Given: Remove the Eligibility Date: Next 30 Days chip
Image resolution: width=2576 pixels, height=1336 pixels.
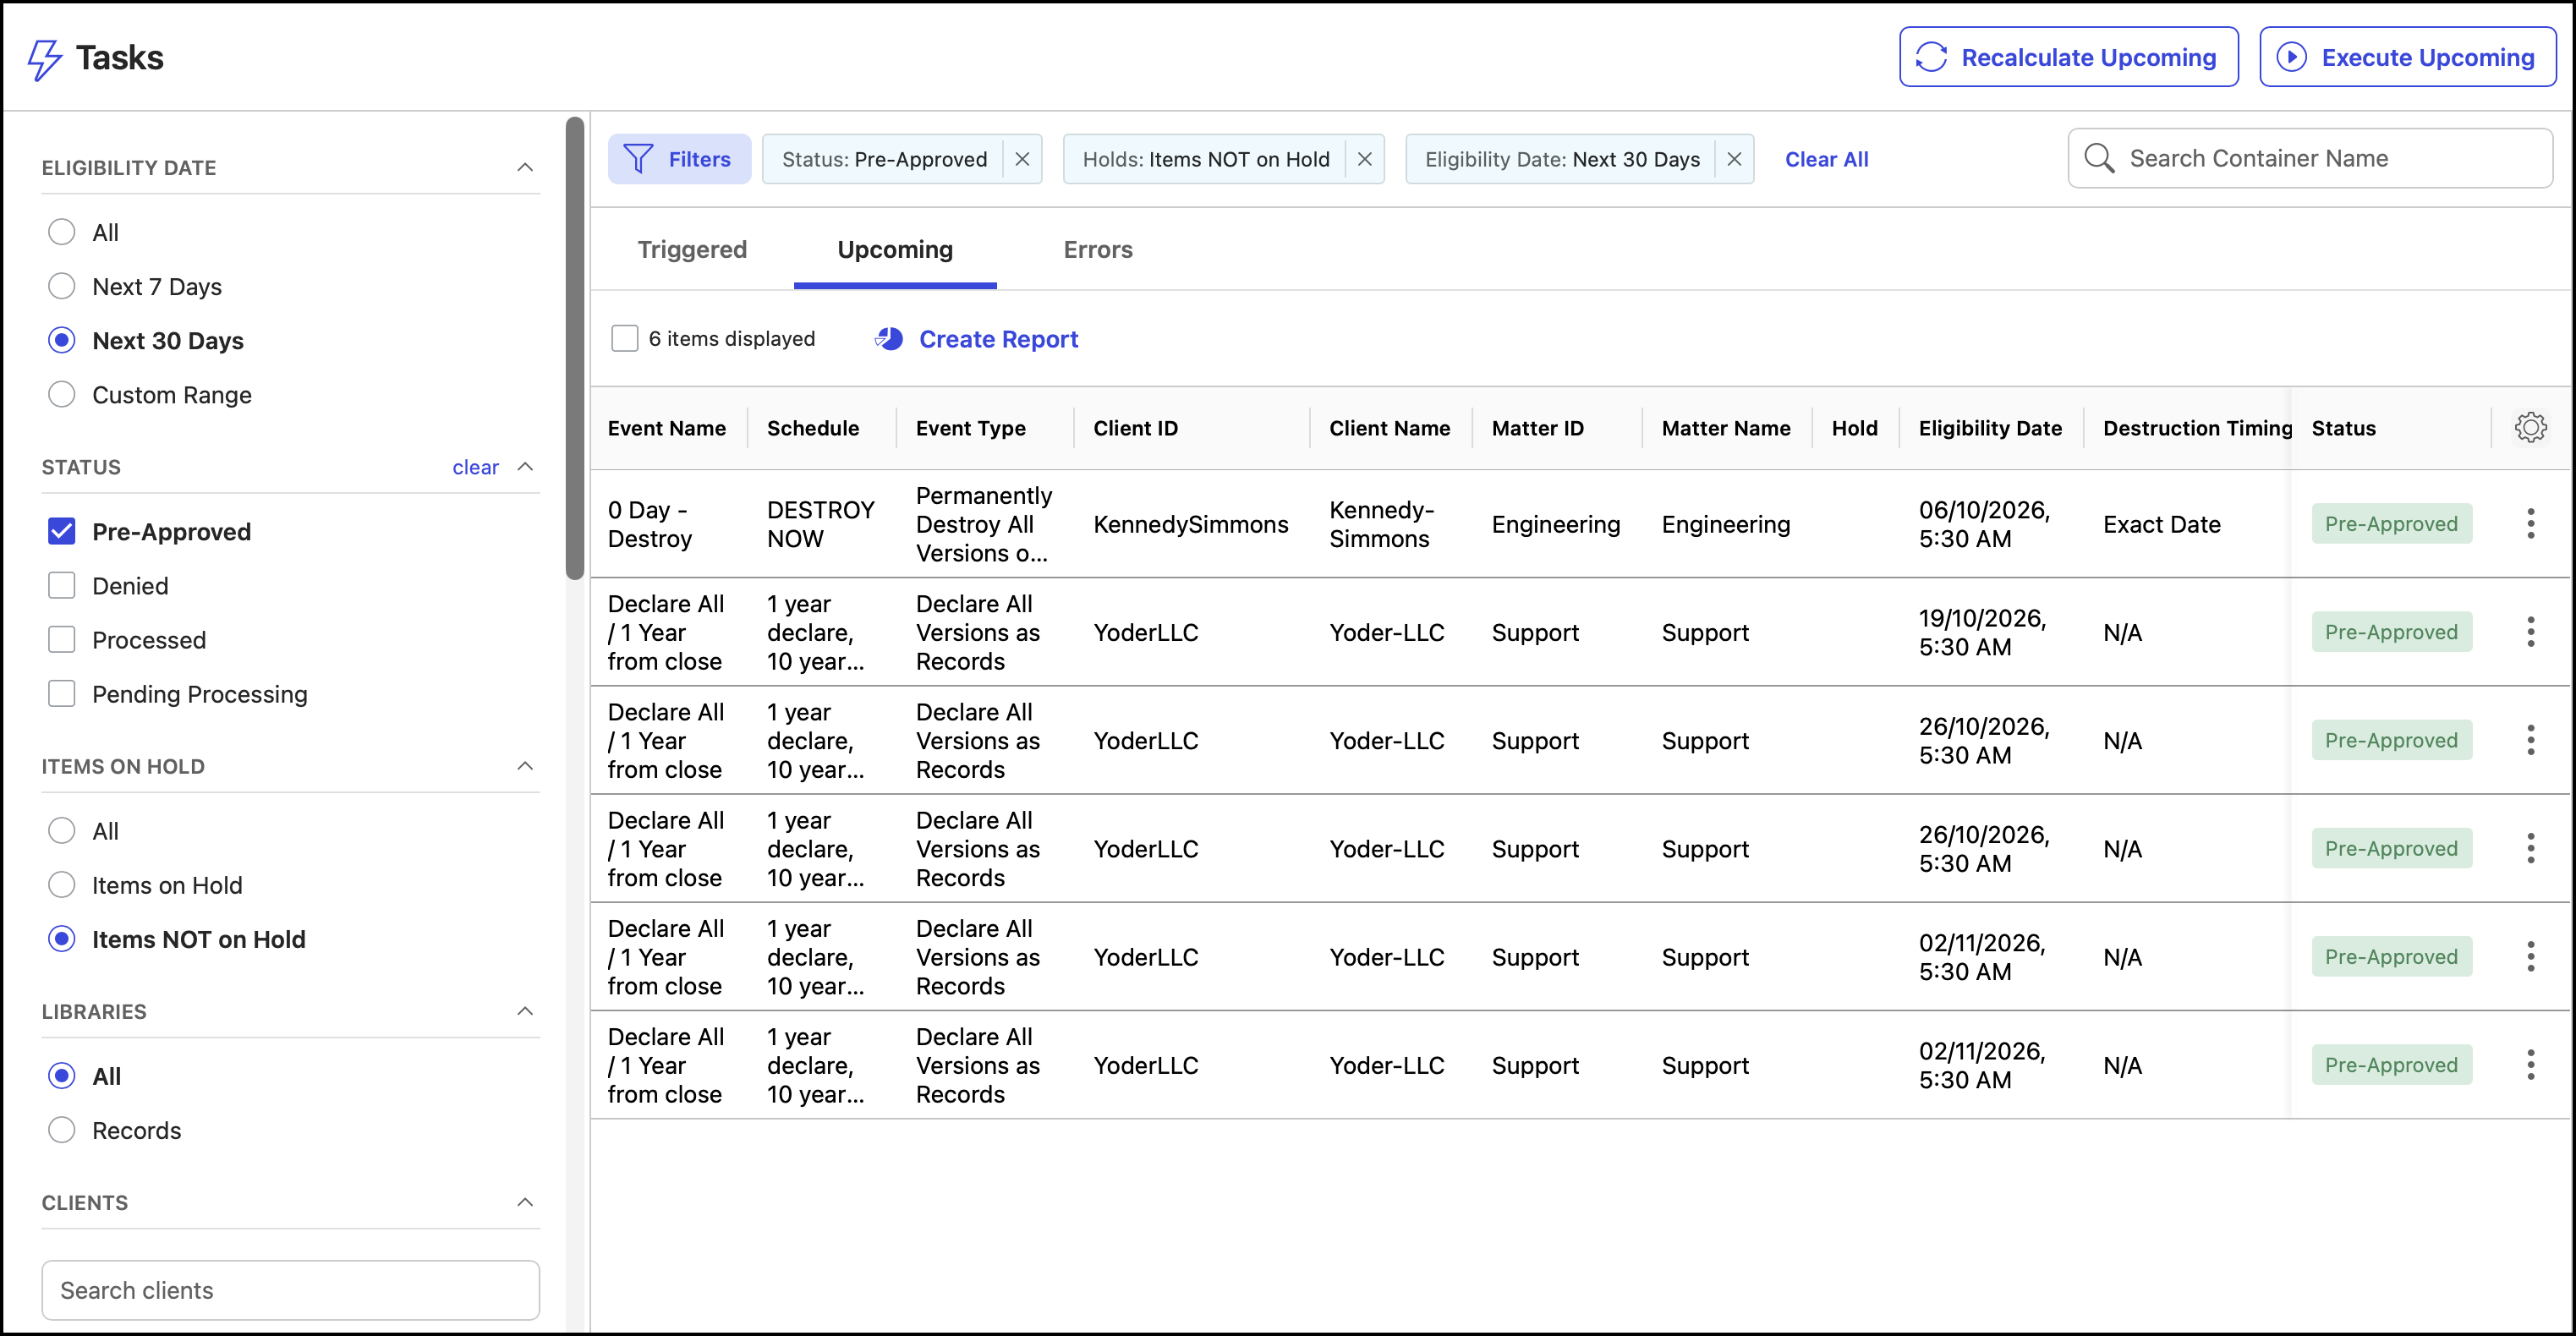Looking at the screenshot, I should (1734, 159).
